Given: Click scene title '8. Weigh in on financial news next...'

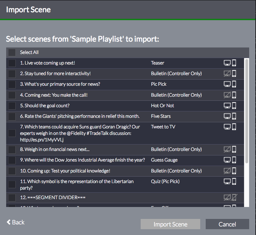Looking at the screenshot, I should point(55,149).
